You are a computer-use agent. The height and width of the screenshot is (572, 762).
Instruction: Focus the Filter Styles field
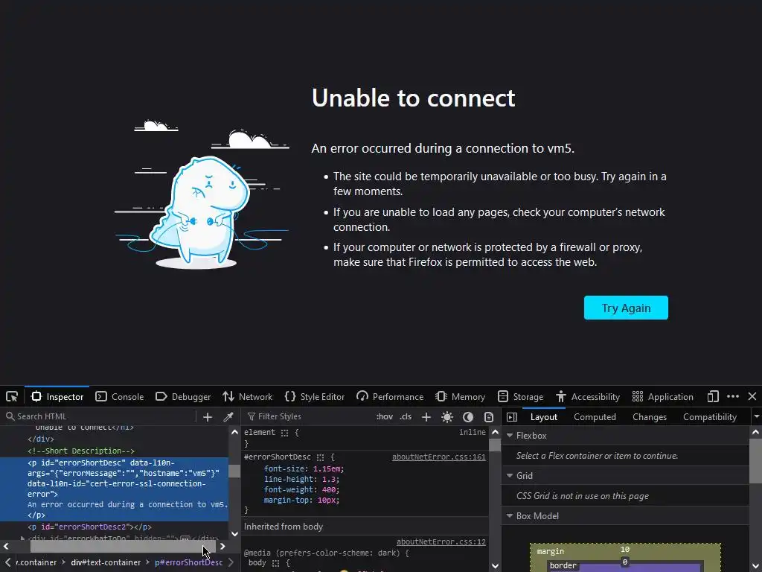click(307, 416)
